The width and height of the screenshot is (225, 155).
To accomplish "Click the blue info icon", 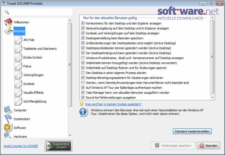I will (83, 112).
